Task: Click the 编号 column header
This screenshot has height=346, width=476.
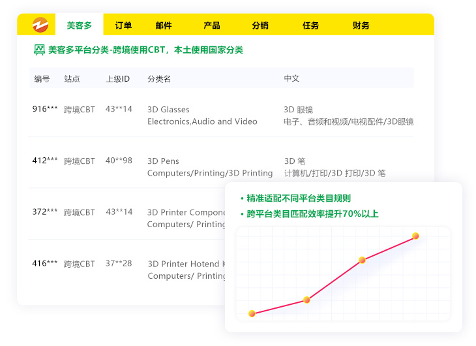Action: [42, 79]
